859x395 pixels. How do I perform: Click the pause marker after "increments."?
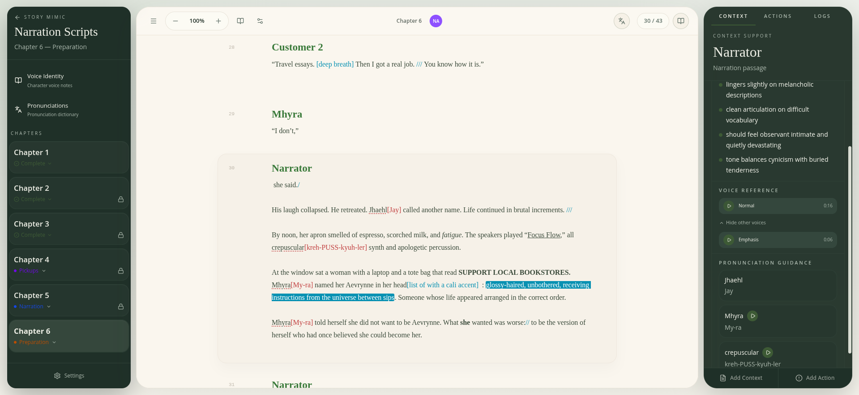(x=569, y=210)
